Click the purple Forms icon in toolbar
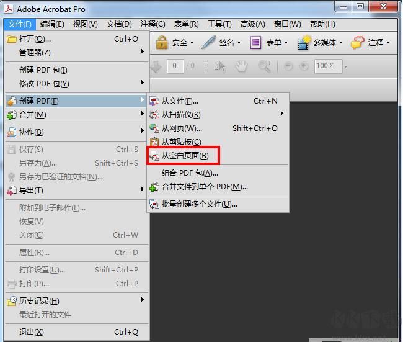The image size is (403, 342). tap(255, 42)
